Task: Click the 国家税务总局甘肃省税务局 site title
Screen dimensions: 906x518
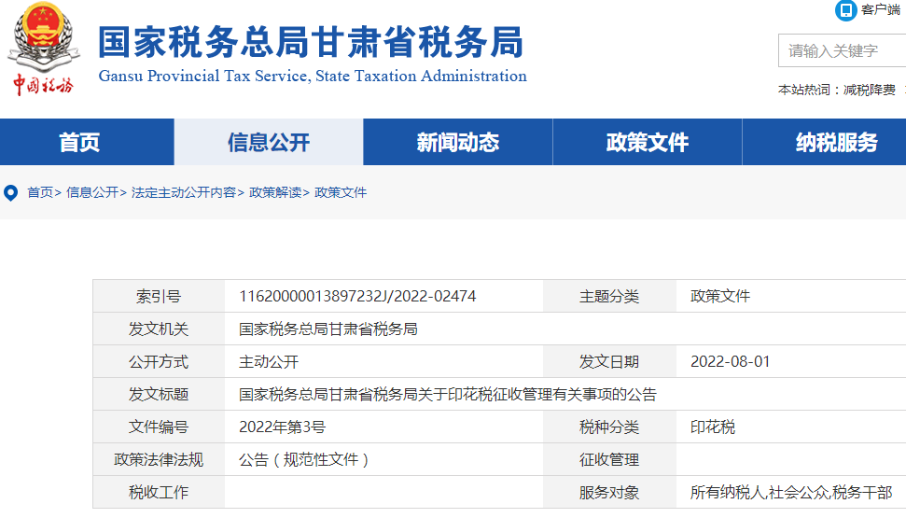Action: click(311, 43)
